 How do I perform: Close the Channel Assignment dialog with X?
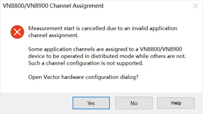(195, 6)
